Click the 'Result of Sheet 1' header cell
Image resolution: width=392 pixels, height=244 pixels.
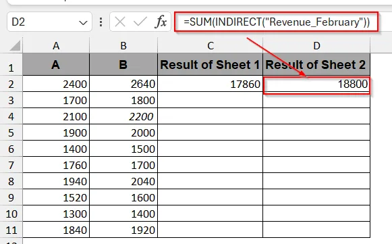coord(211,64)
